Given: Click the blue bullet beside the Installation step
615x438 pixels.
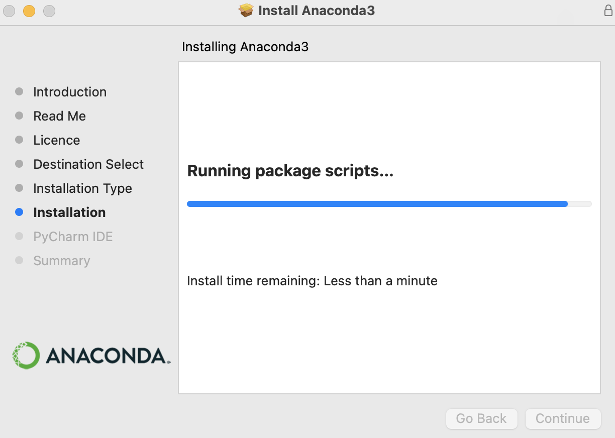Looking at the screenshot, I should 19,212.
